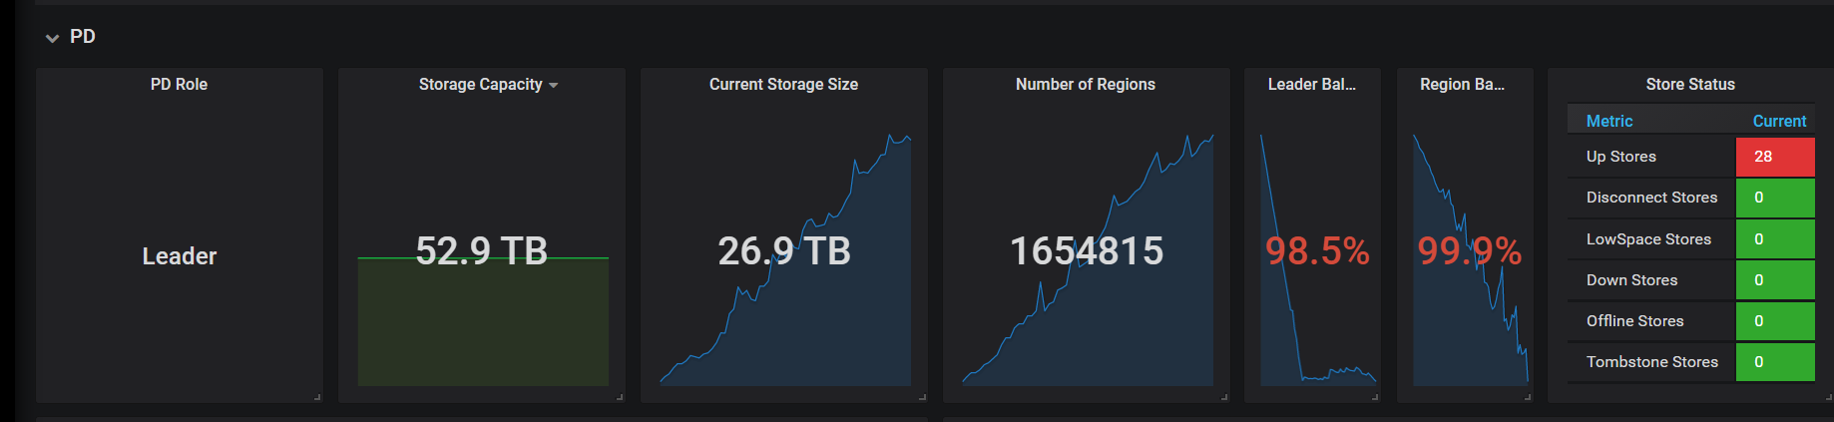
Task: Click the green LowSpace Stores value cell
Action: pyautogui.click(x=1775, y=239)
